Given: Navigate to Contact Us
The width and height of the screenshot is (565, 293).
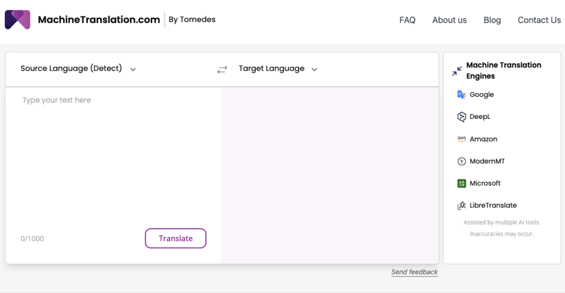Looking at the screenshot, I should [x=539, y=20].
